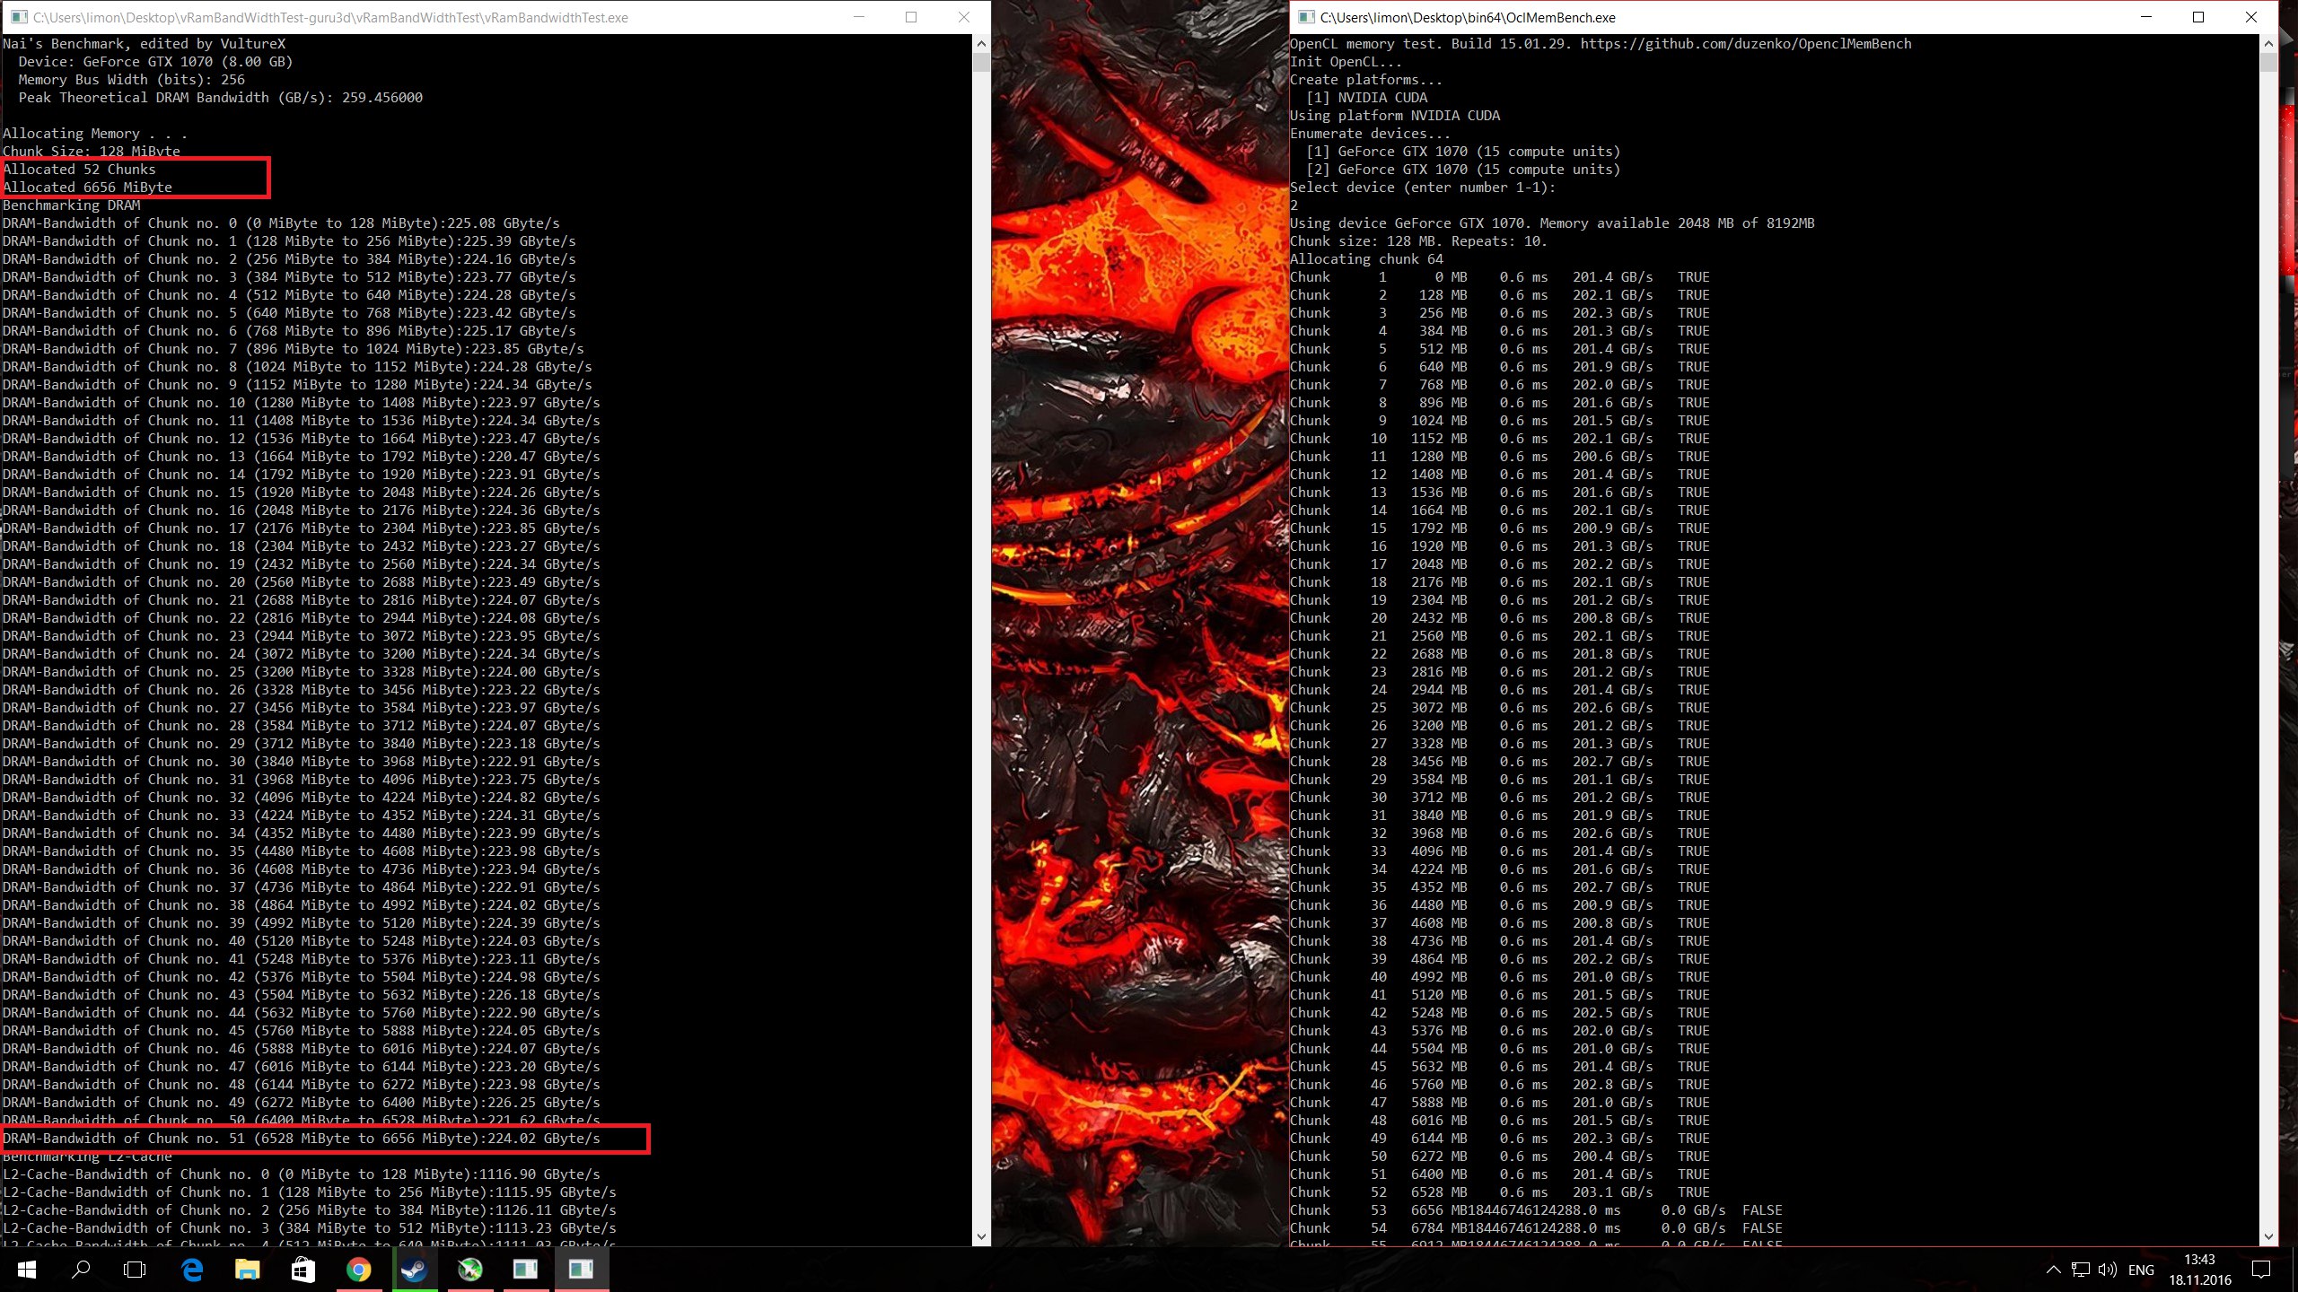This screenshot has height=1292, width=2298.
Task: Launch Microsoft Edge from the taskbar
Action: [192, 1270]
